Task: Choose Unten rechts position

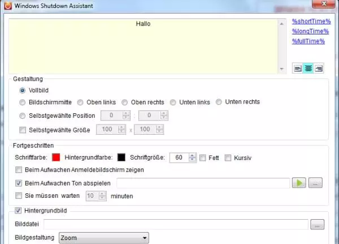Action: [219, 102]
